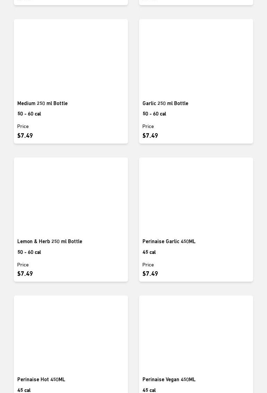
Task: Click the $7.49 price on Garlic Bottle card
Action: 150,136
